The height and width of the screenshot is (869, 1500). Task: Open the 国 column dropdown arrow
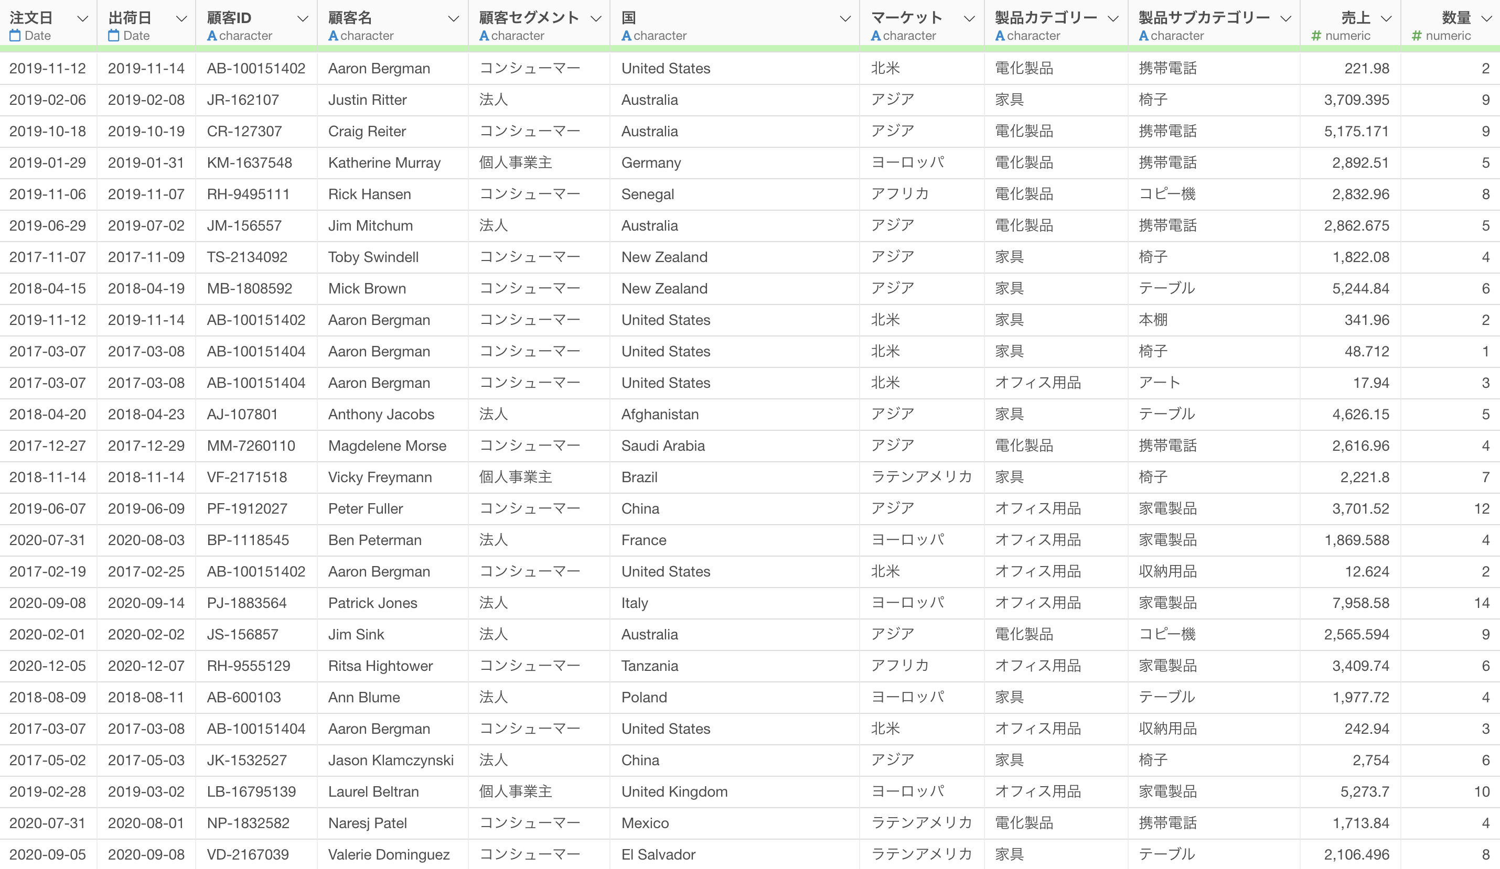[x=844, y=19]
